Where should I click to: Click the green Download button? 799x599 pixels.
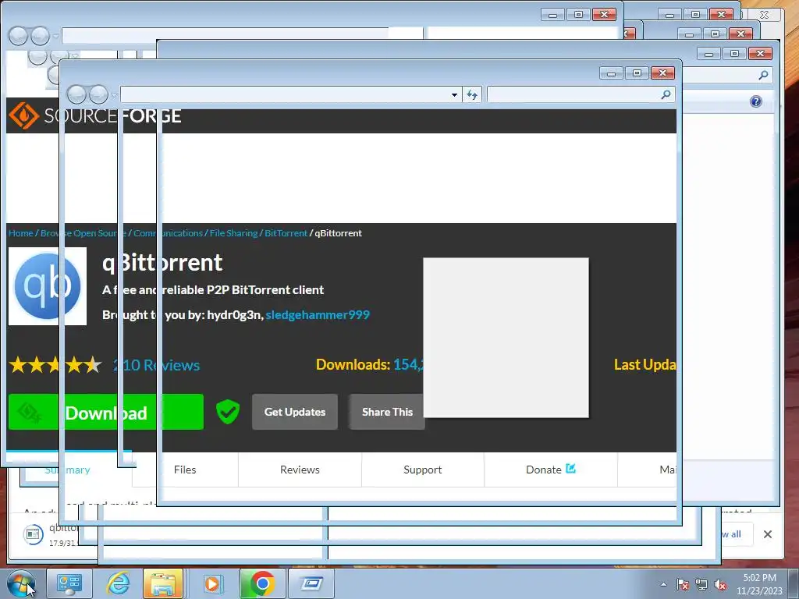click(x=106, y=412)
